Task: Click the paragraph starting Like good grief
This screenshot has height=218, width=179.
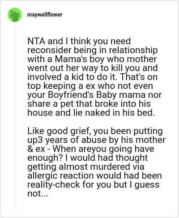Action: 96,162
